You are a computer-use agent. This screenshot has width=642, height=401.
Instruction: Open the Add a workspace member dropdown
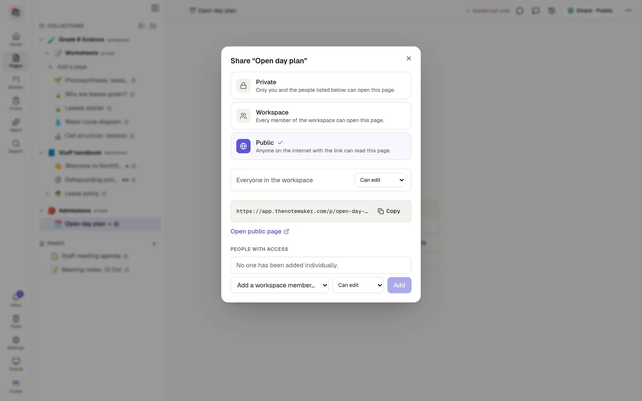[x=280, y=285]
